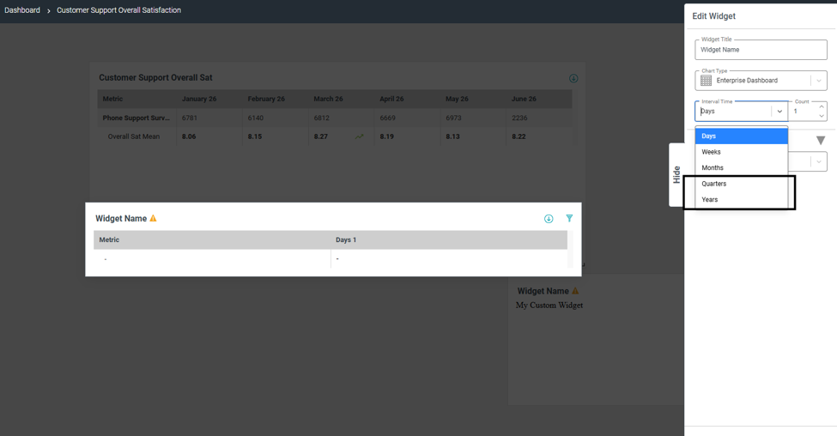Click the value 2236 in the table
837x436 pixels.
(x=519, y=118)
